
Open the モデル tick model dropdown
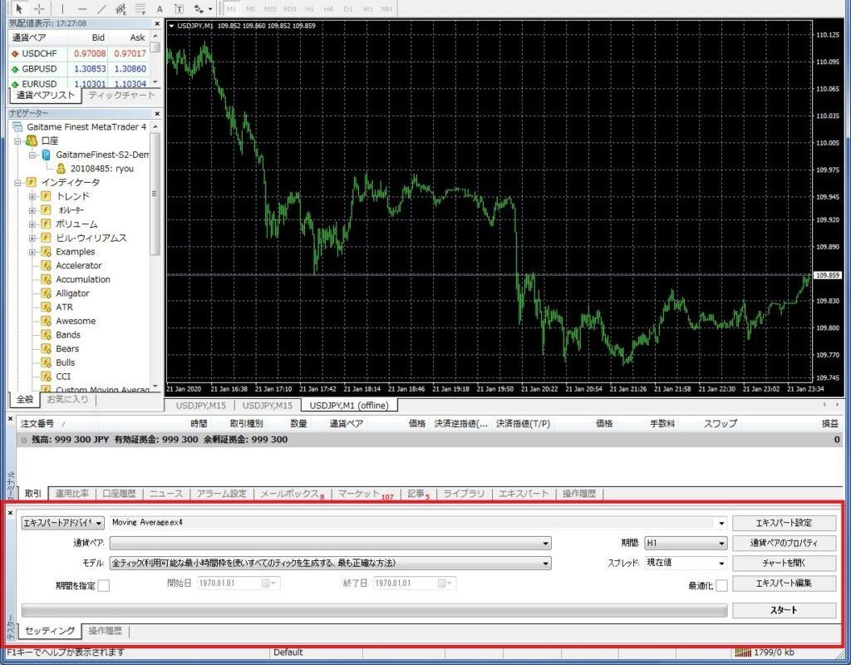pos(331,563)
